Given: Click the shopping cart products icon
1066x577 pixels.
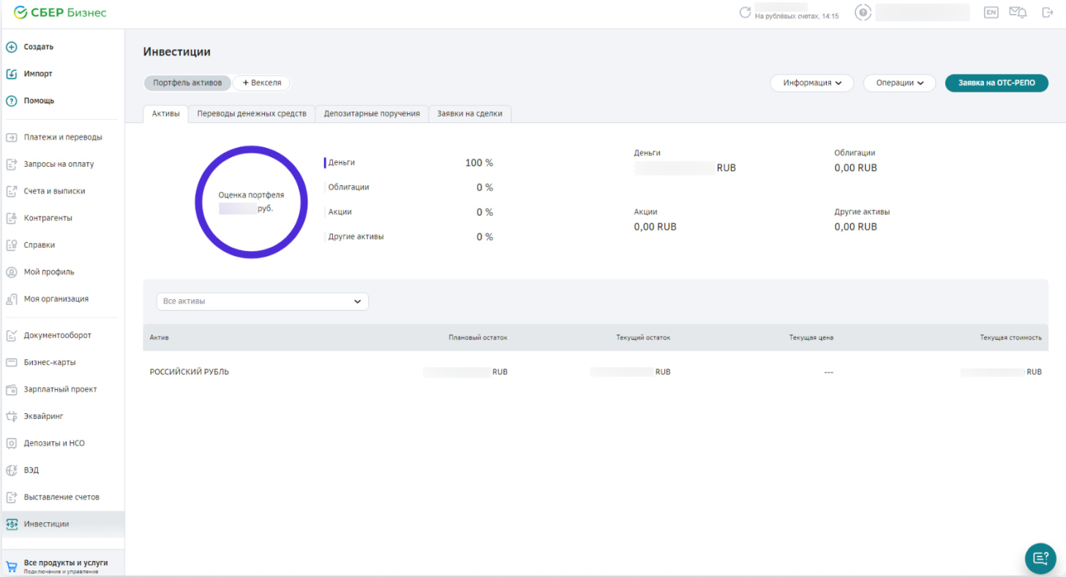Looking at the screenshot, I should (12, 566).
